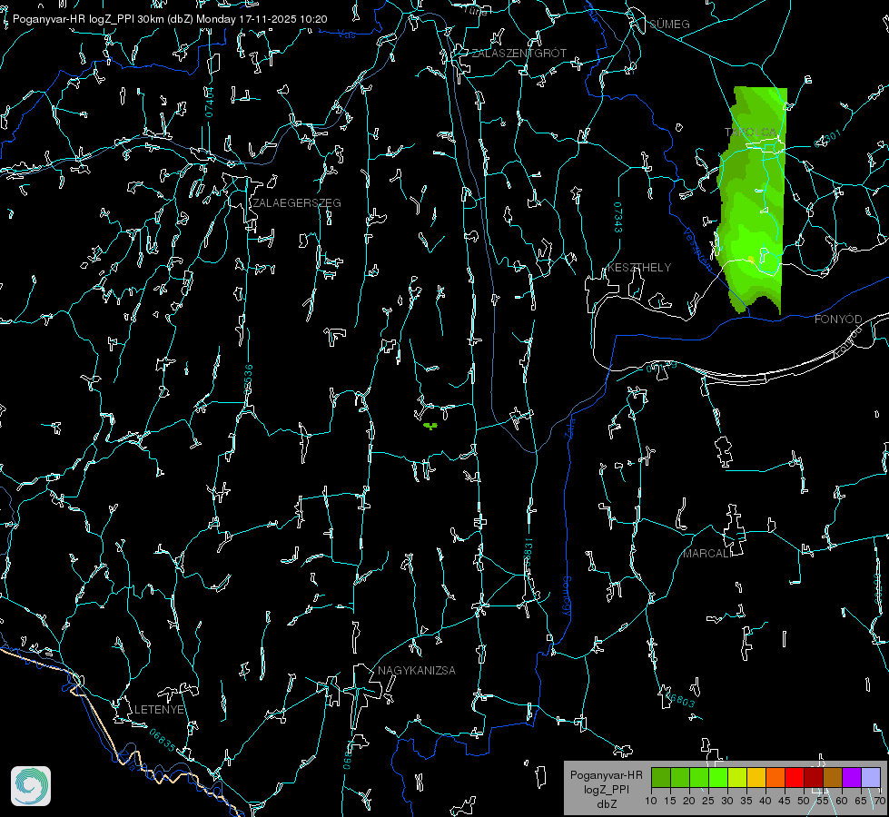Click the FONYÓD city label
Screen dimensions: 889x817
click(838, 320)
